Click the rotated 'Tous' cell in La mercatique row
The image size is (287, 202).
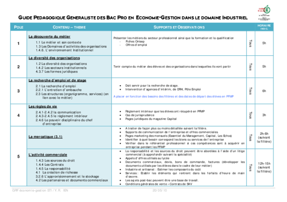(251, 138)
